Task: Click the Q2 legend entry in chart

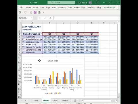Action: 51,93
